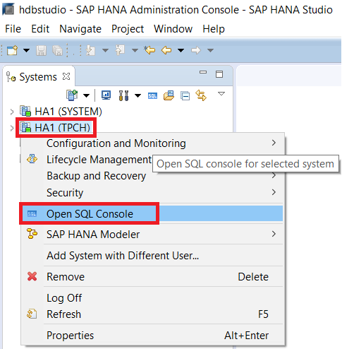The width and height of the screenshot is (342, 349).
Task: Click the Back navigation arrow icon
Action: (166, 50)
